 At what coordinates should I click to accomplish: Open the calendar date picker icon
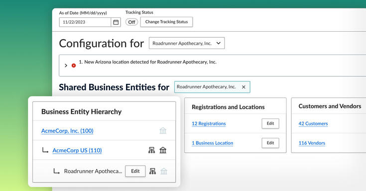116,22
